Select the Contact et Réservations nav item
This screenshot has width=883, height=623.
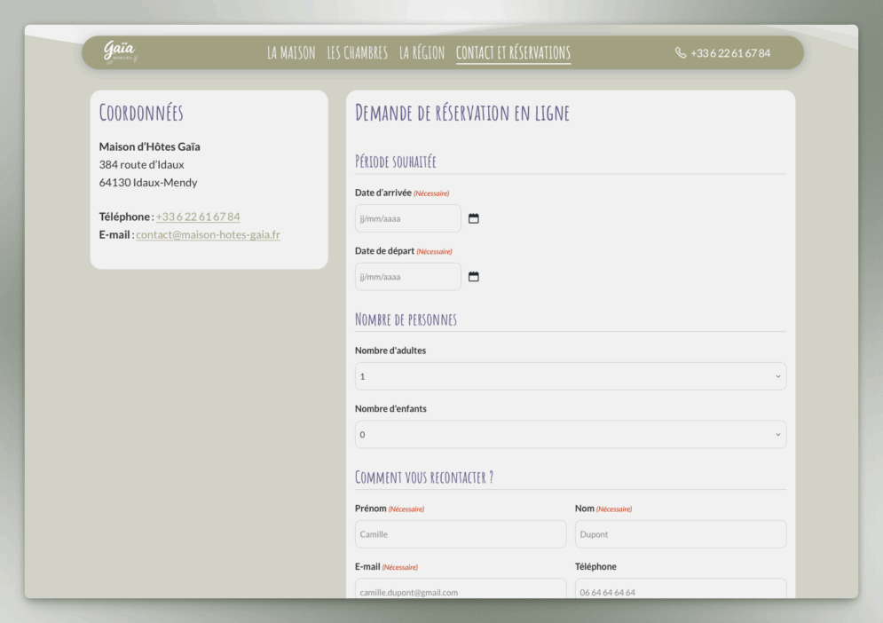[x=513, y=53]
